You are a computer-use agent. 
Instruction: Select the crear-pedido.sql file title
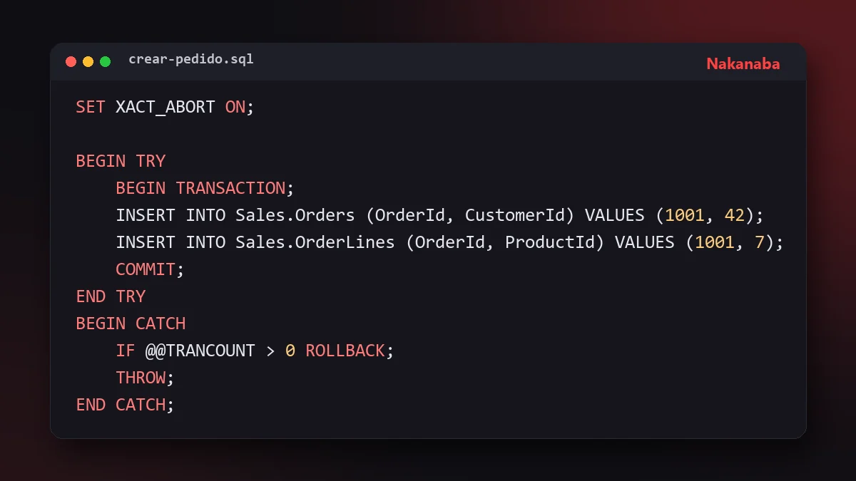coord(191,59)
